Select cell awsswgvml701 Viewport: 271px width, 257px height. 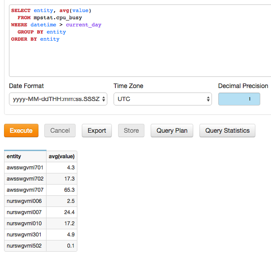click(x=25, y=168)
